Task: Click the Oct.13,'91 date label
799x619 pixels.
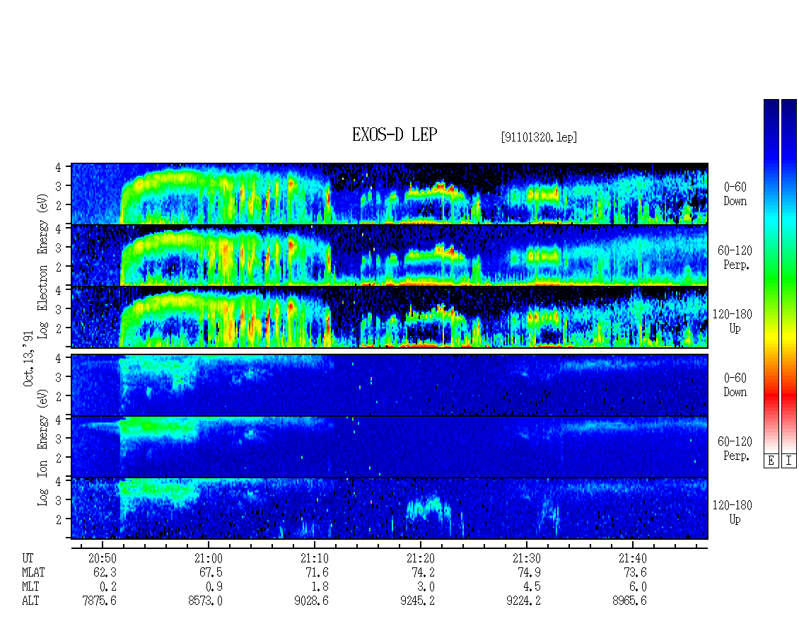Action: (x=28, y=359)
